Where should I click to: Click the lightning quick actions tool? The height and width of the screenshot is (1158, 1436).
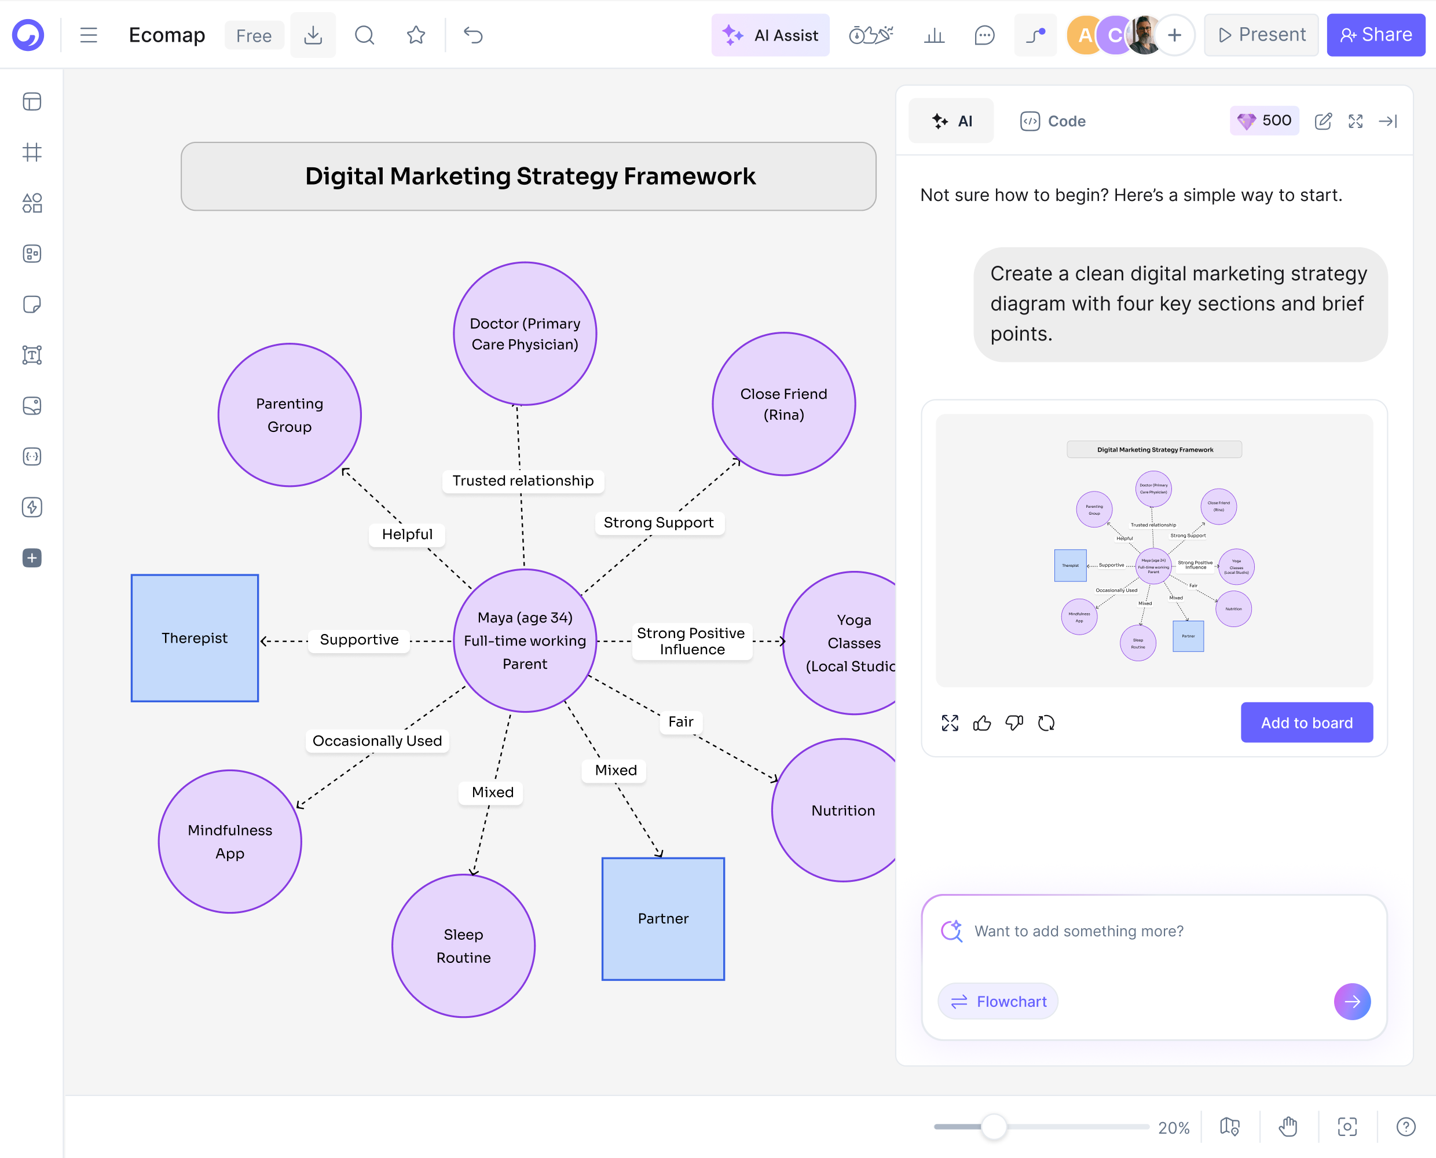click(x=32, y=507)
